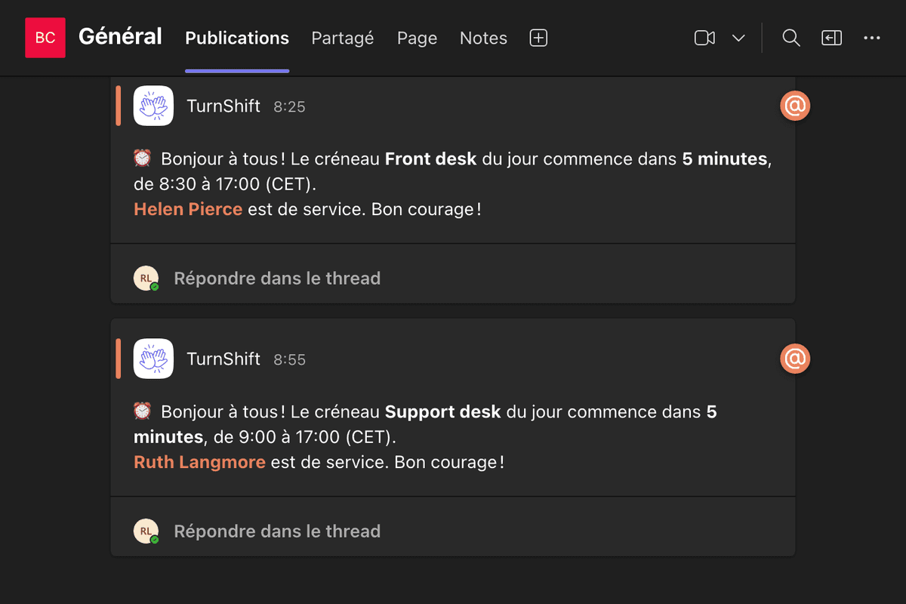Open the Publications tab
Screen dimensions: 906x604
[x=237, y=38]
